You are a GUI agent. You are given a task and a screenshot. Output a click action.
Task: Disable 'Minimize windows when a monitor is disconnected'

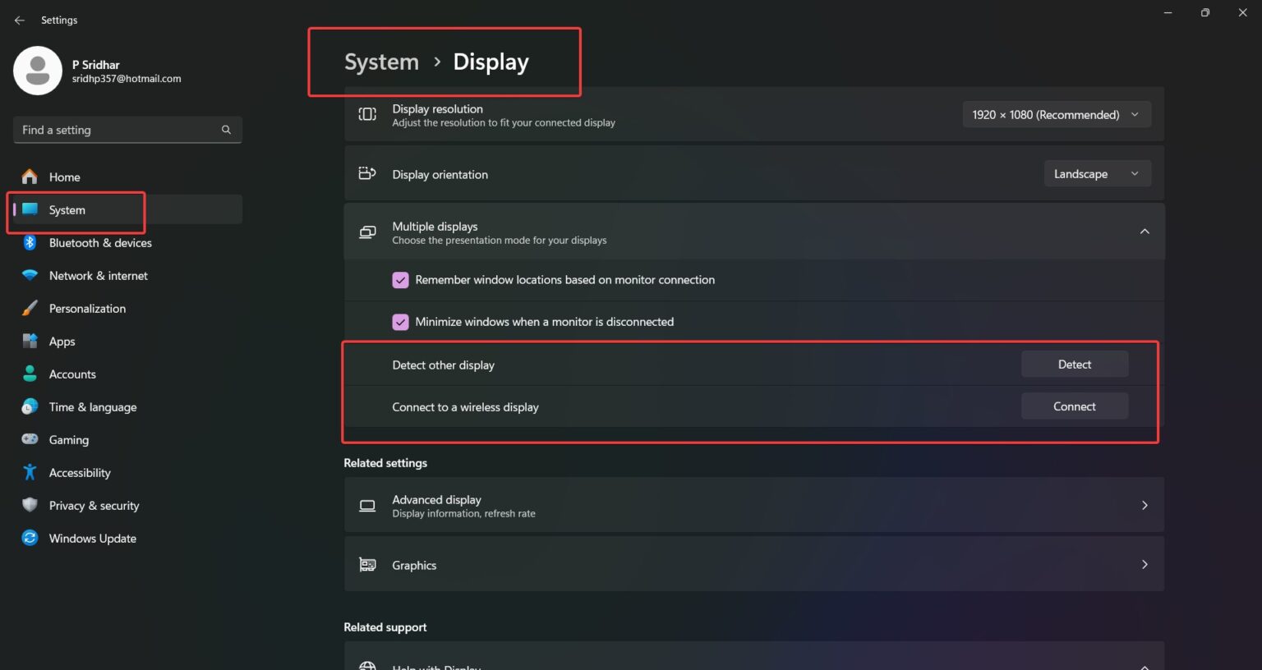(x=400, y=321)
